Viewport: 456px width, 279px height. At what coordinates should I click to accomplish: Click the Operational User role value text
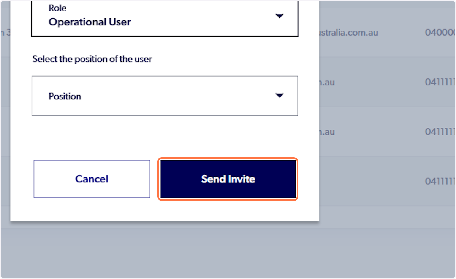[x=89, y=22]
